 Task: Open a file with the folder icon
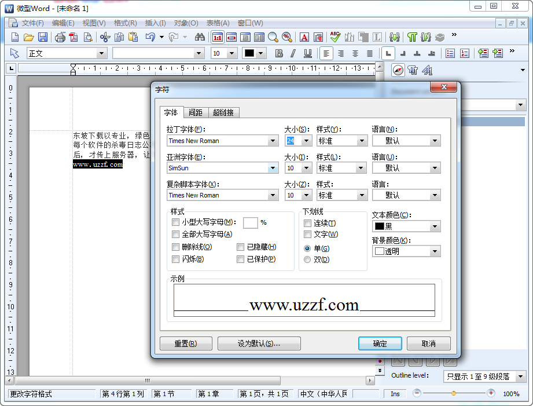tap(28, 37)
